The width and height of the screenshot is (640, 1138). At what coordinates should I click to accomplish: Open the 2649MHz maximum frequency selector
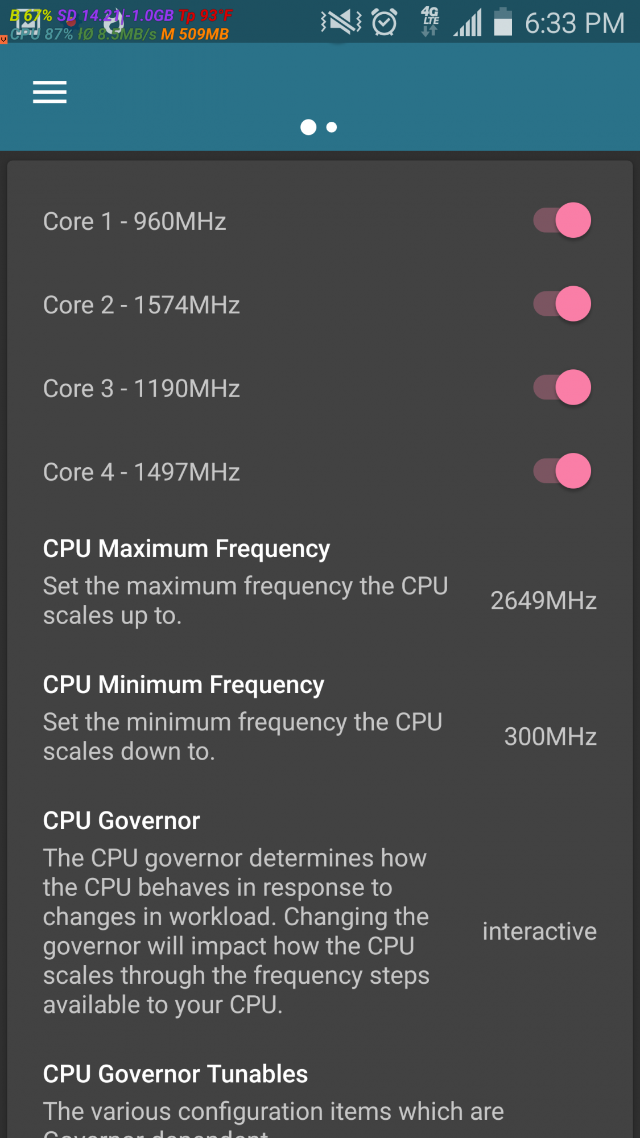[543, 601]
